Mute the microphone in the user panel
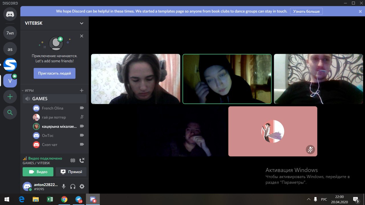This screenshot has height=205, width=365. (x=64, y=186)
